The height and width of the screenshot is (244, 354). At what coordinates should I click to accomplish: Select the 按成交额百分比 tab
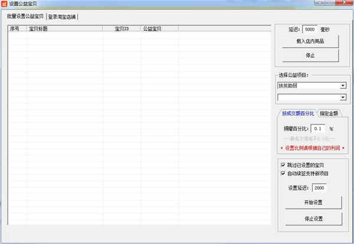[297, 113]
